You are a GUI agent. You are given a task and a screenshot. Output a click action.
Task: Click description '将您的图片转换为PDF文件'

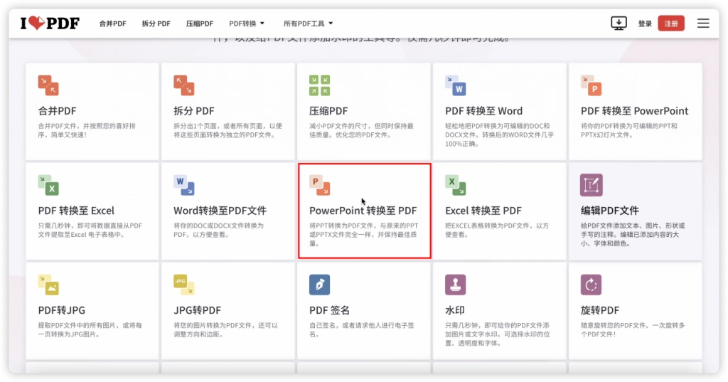click(x=225, y=329)
